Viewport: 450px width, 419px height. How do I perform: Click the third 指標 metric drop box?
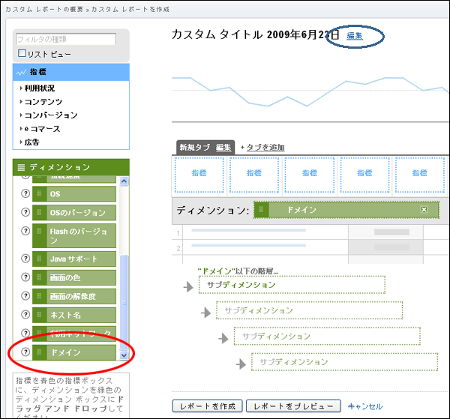[x=309, y=175]
